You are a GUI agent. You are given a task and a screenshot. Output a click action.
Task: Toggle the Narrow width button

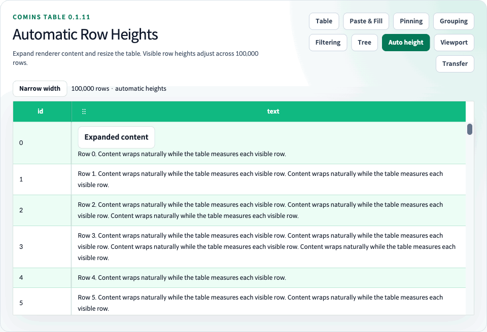[x=40, y=88]
